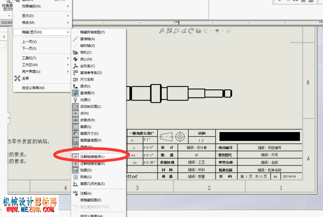Click the 错误!:项目编号 cell

[x=270, y=148]
